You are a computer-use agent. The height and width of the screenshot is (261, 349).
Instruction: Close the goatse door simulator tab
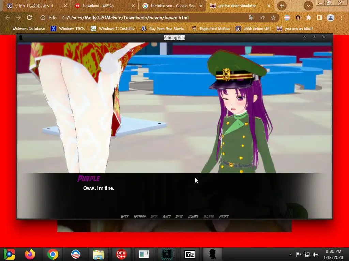point(269,6)
